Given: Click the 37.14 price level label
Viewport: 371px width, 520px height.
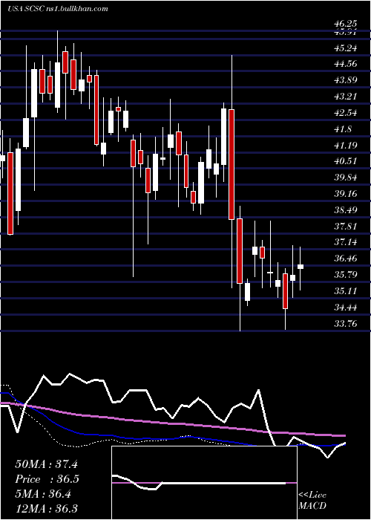Looking at the screenshot, I should coord(345,242).
